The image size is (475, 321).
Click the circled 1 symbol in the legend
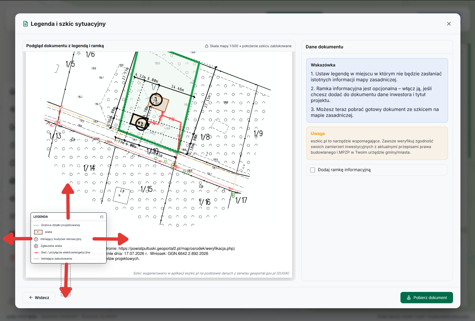36,239
